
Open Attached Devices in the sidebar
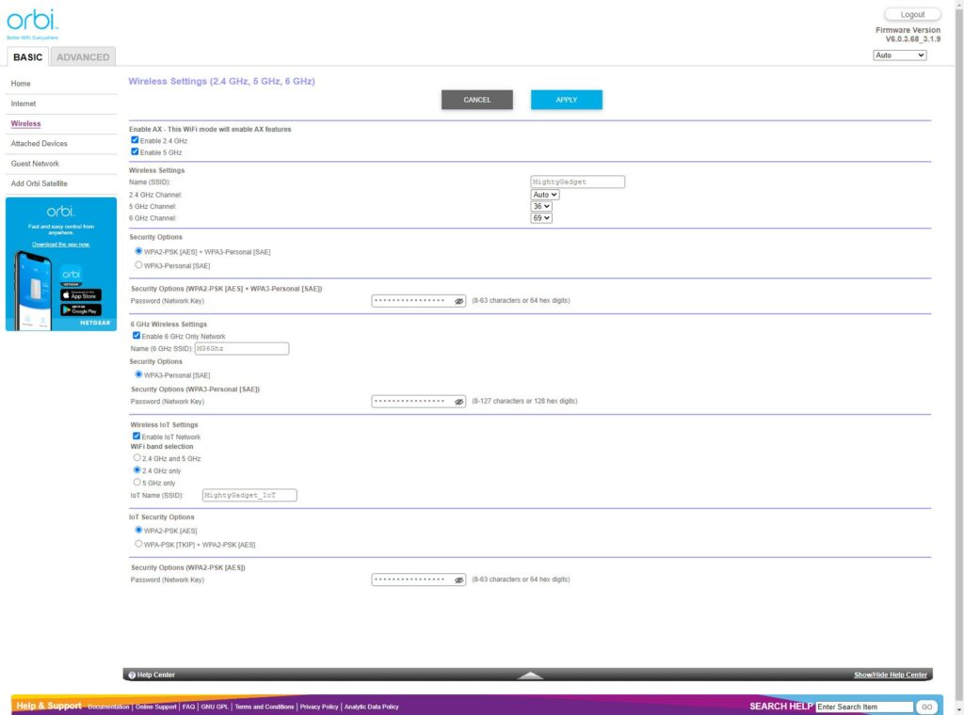coord(40,144)
